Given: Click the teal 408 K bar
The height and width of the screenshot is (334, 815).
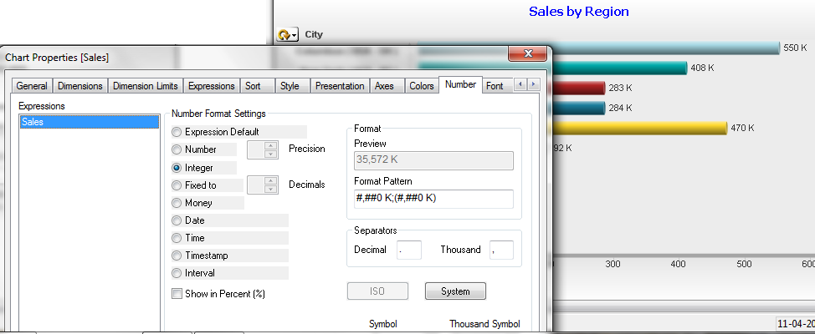Looking at the screenshot, I should pyautogui.click(x=619, y=68).
